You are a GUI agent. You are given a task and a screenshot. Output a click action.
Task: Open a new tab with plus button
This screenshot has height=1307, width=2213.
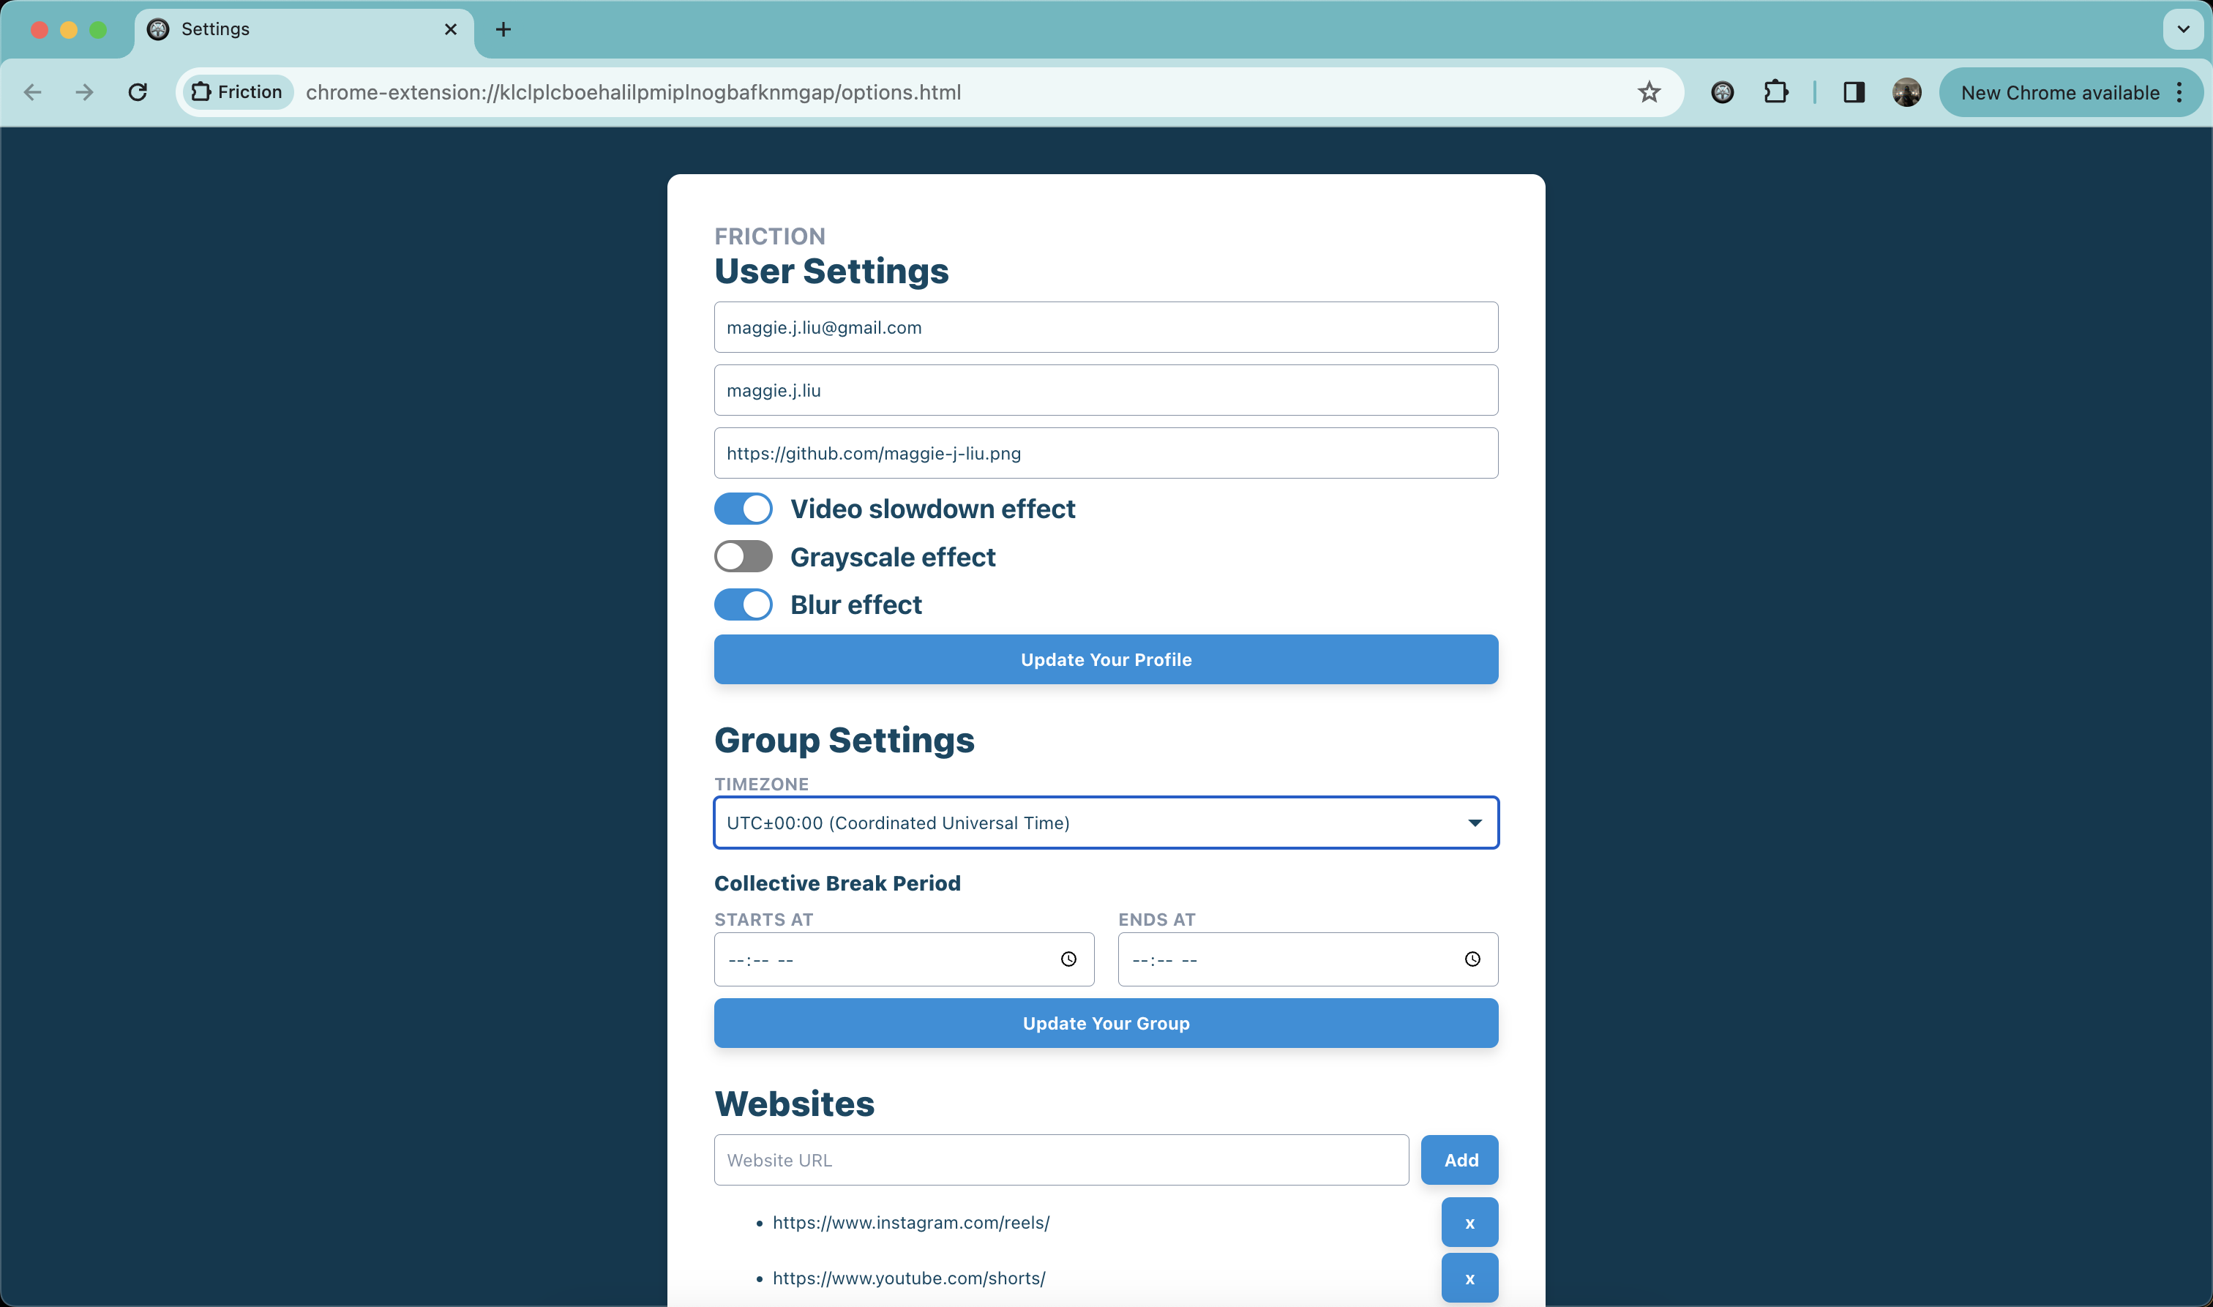503,30
